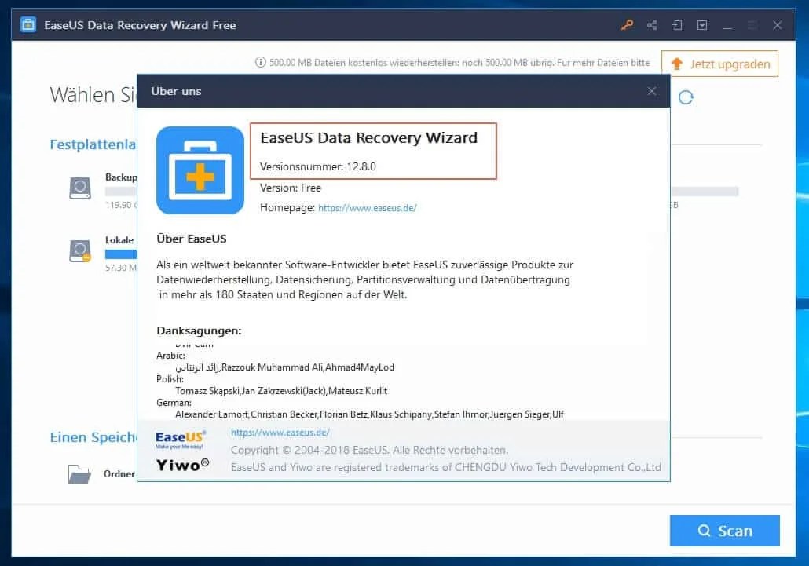Click the Yiwo logo in dialog footer
Image resolution: width=809 pixels, height=566 pixels.
point(183,465)
